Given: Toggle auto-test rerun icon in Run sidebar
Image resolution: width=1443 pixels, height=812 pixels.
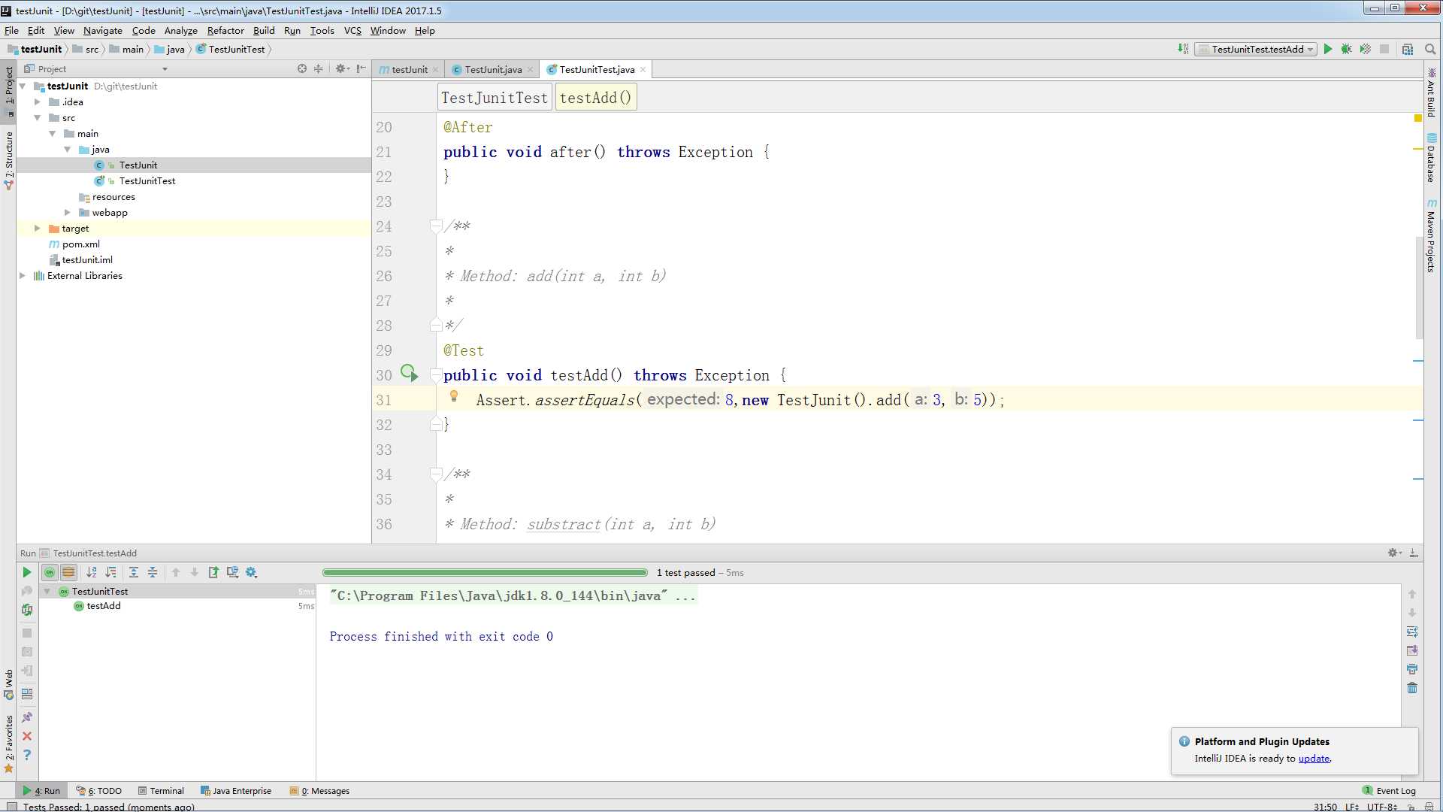Looking at the screenshot, I should [x=27, y=610].
